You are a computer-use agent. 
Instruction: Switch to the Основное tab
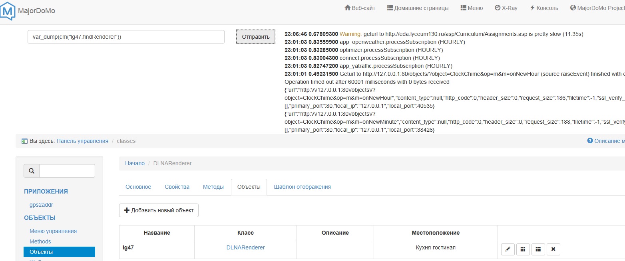[x=138, y=187]
